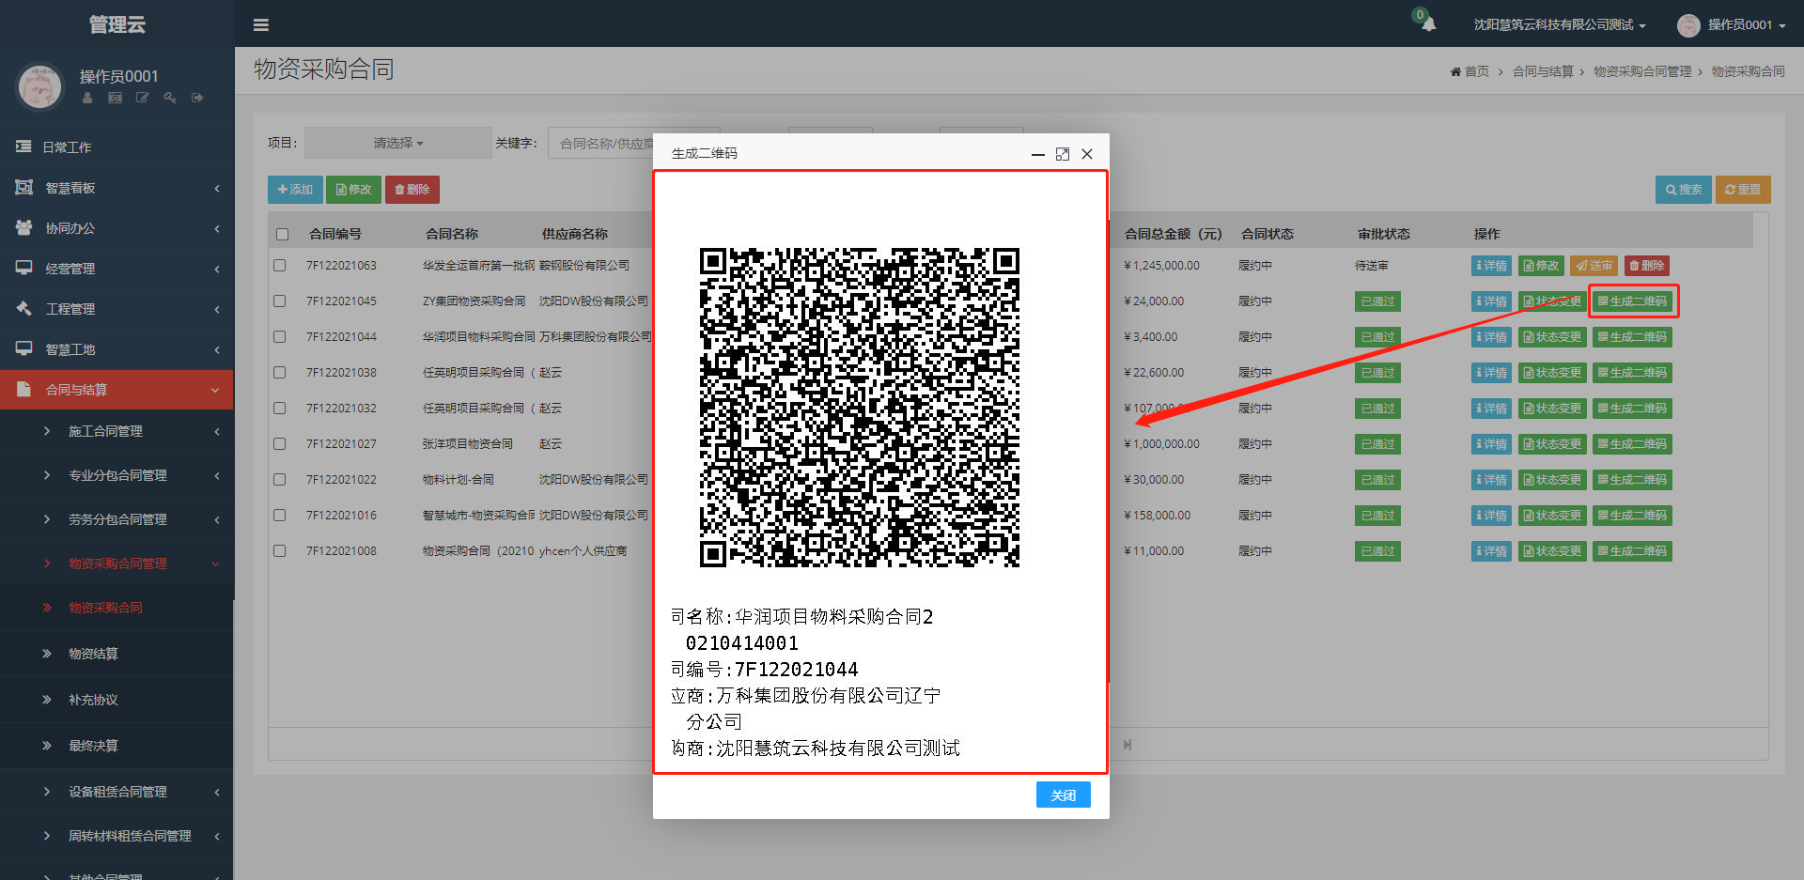Click the user profile icon under 操作员0001
The image size is (1804, 880).
coord(87,98)
